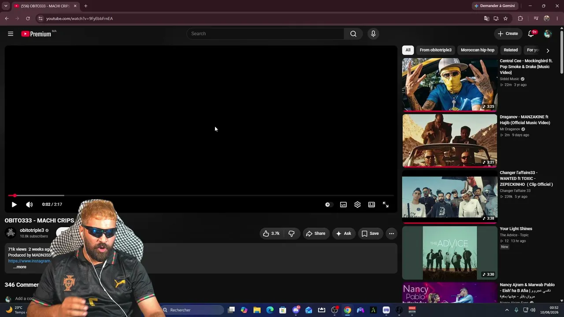Open the obitotriple3 channel name
This screenshot has height=317, width=564.
click(x=32, y=231)
